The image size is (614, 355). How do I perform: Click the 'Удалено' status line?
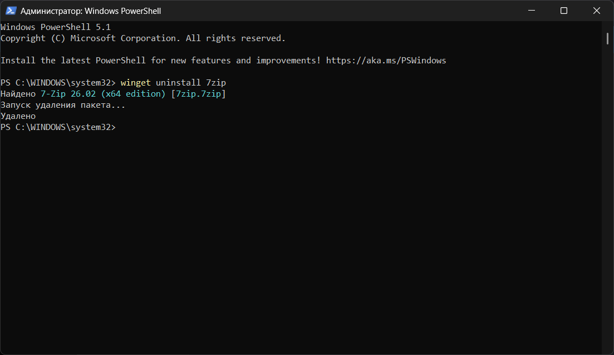pyautogui.click(x=18, y=116)
